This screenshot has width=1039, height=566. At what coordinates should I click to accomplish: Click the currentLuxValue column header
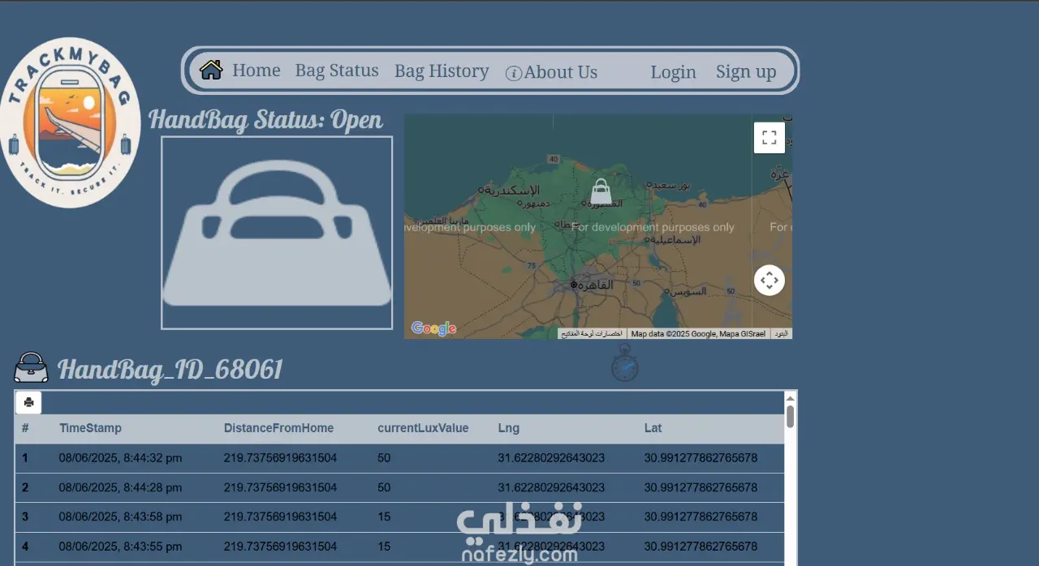tap(423, 428)
